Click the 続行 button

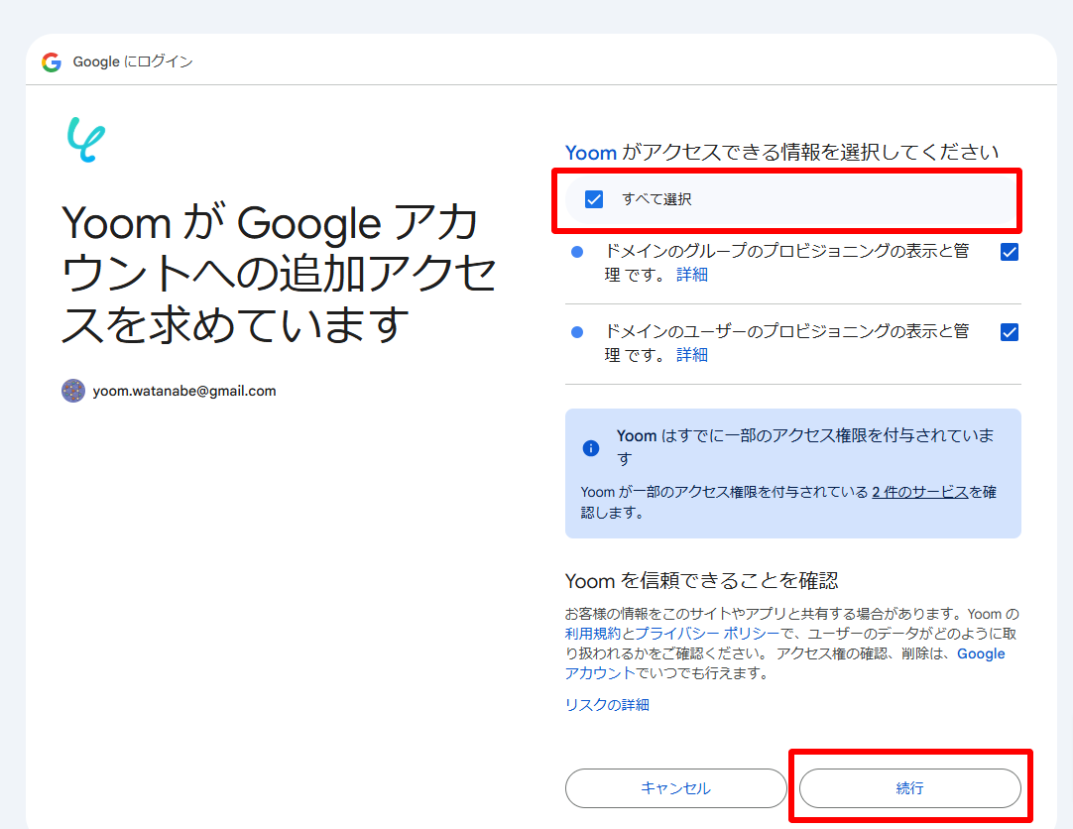tap(910, 788)
